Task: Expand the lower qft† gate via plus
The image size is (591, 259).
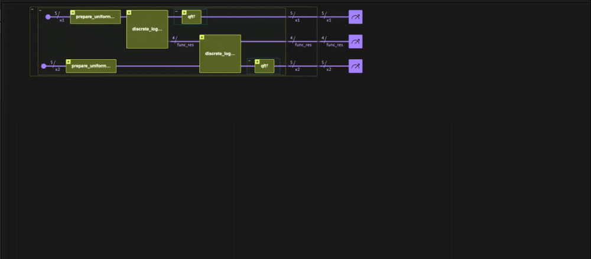Action: (x=257, y=61)
